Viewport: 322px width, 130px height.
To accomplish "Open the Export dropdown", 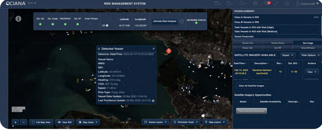I will pyautogui.click(x=288, y=55).
